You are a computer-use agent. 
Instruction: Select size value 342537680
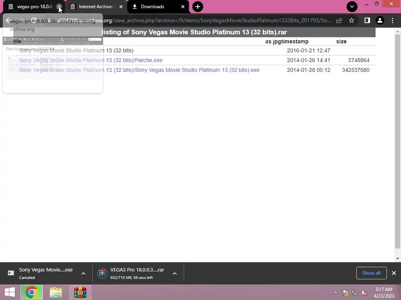point(356,70)
